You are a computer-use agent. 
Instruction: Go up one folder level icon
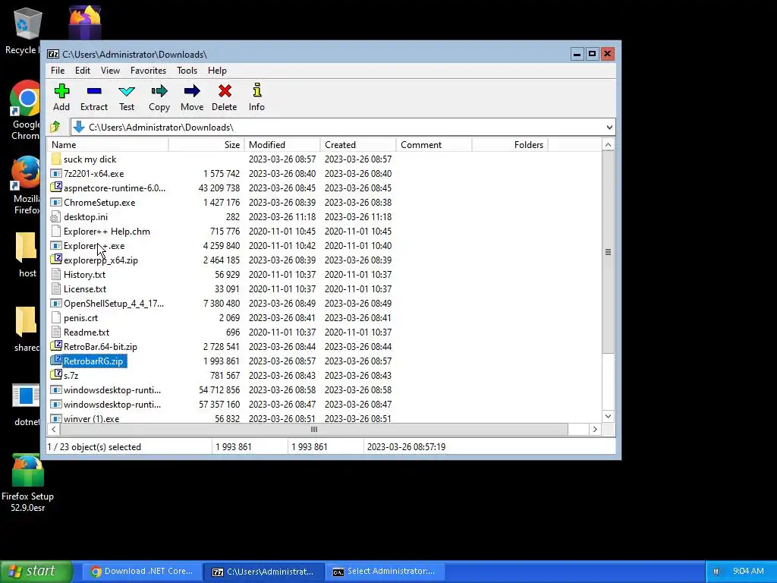[55, 127]
